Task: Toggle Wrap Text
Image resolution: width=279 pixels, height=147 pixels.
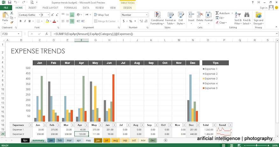Action: tap(101, 15)
